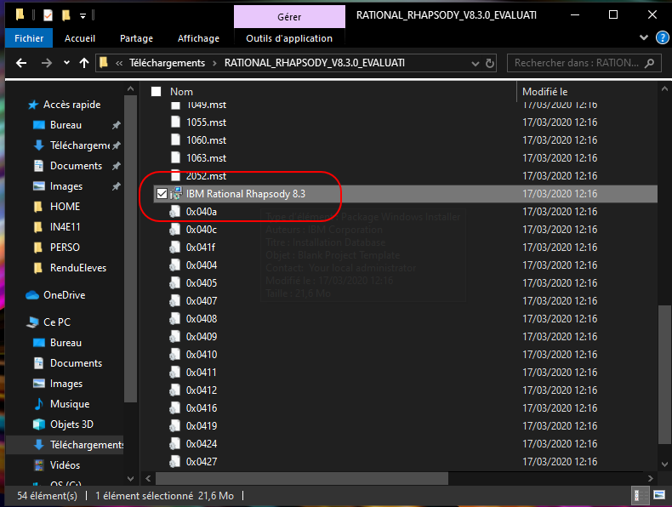Select the 0x0427 file icon
This screenshot has height=507, width=672.
[175, 462]
